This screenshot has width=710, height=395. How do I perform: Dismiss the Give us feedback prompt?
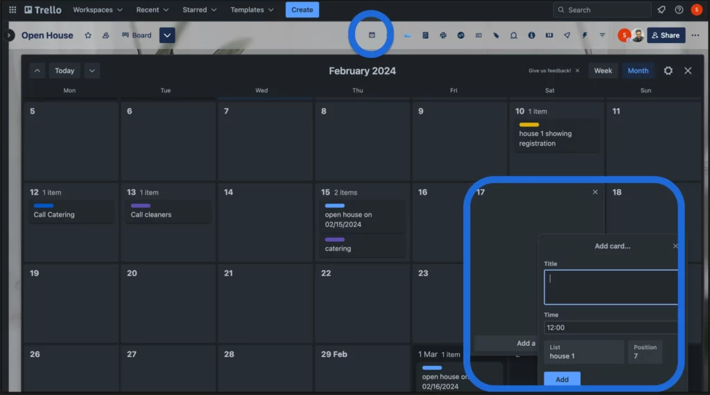click(x=578, y=71)
